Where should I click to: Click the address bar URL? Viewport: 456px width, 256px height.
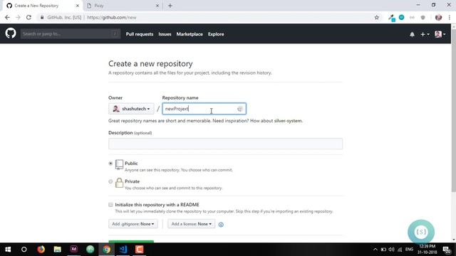[112, 17]
